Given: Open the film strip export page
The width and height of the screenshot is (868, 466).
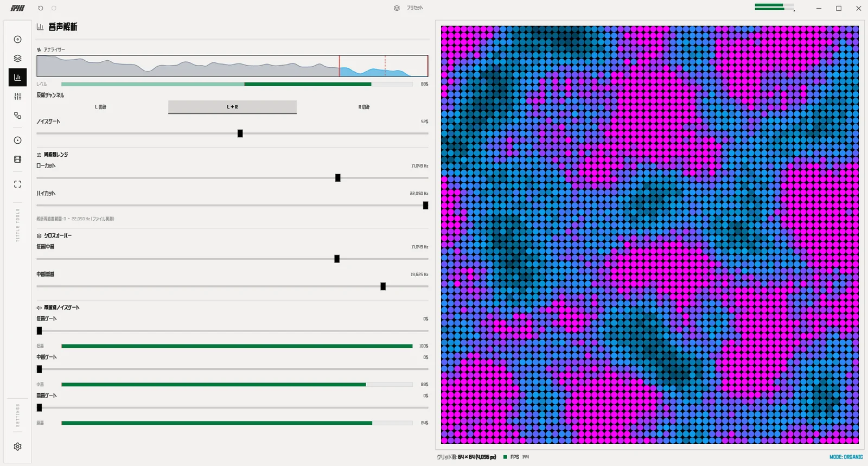Looking at the screenshot, I should click(x=17, y=159).
